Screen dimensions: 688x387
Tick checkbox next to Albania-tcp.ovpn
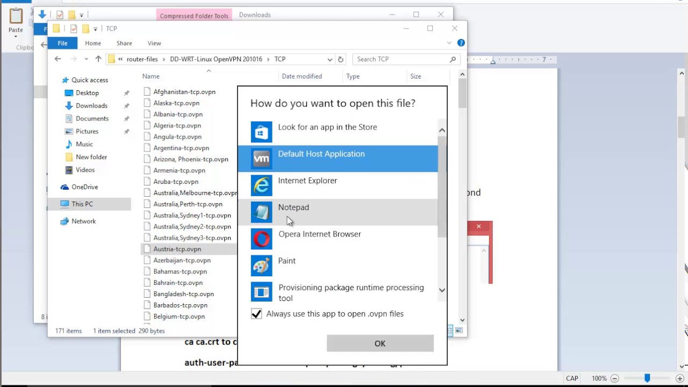pos(147,114)
